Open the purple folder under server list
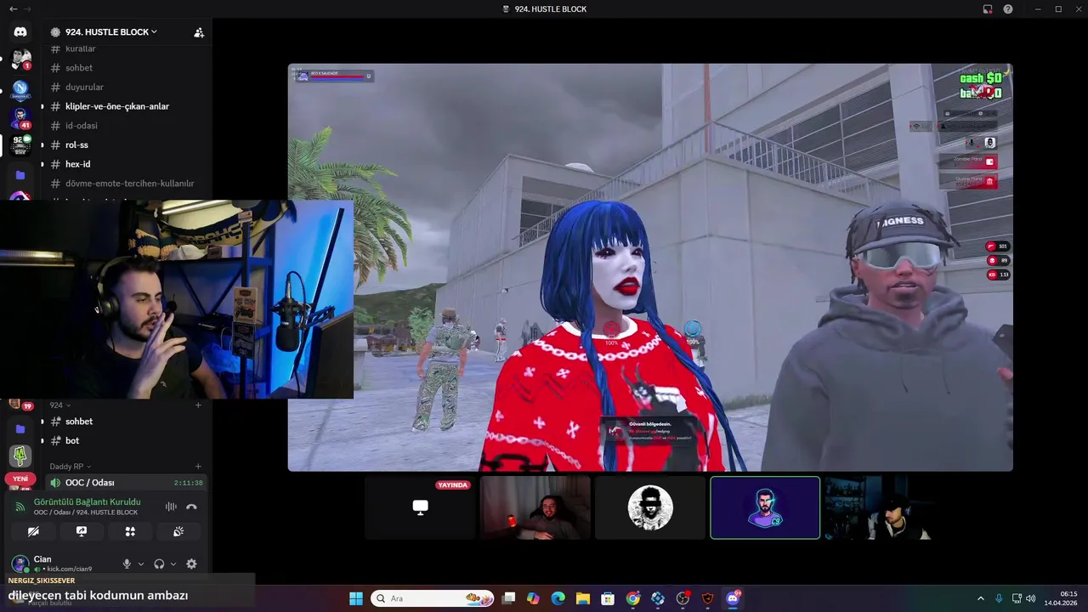The width and height of the screenshot is (1088, 612). 20,175
